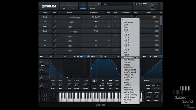Click the envelope Sustain knob
196x110 pixels.
(x=76, y=85)
